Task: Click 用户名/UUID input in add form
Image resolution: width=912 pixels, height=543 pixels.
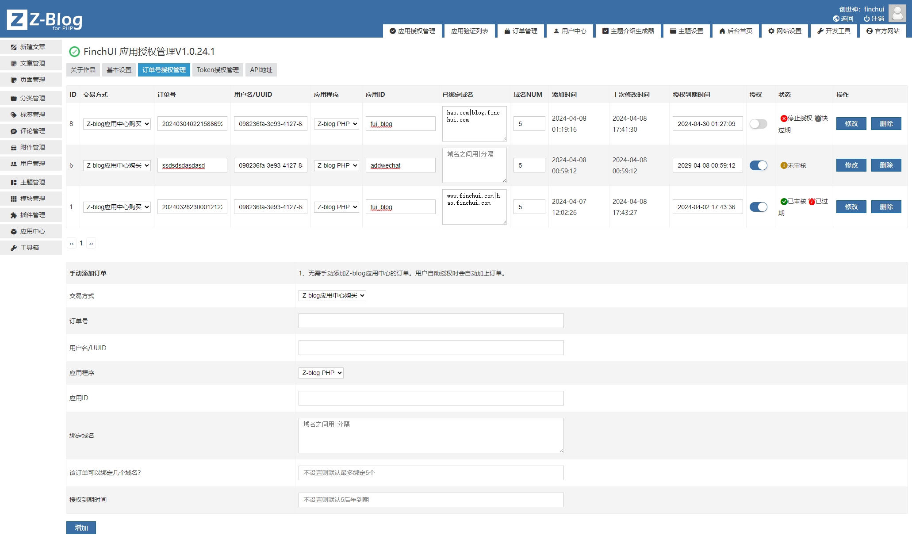Action: click(x=431, y=348)
